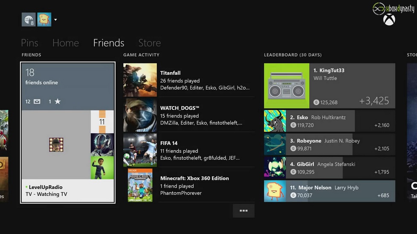
Task: Select Esko's leaderboard avatar
Action: pos(275,121)
